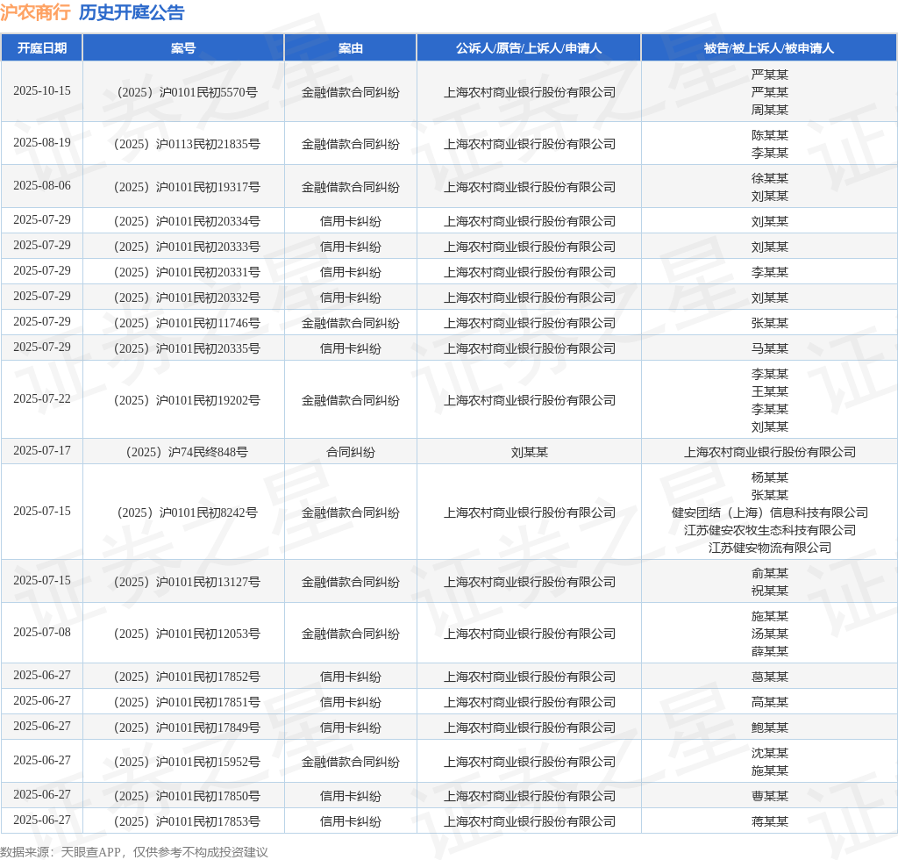Click defendant 上海农村商业银行股份有限公司 in the 沪74民终848号 row

click(770, 452)
